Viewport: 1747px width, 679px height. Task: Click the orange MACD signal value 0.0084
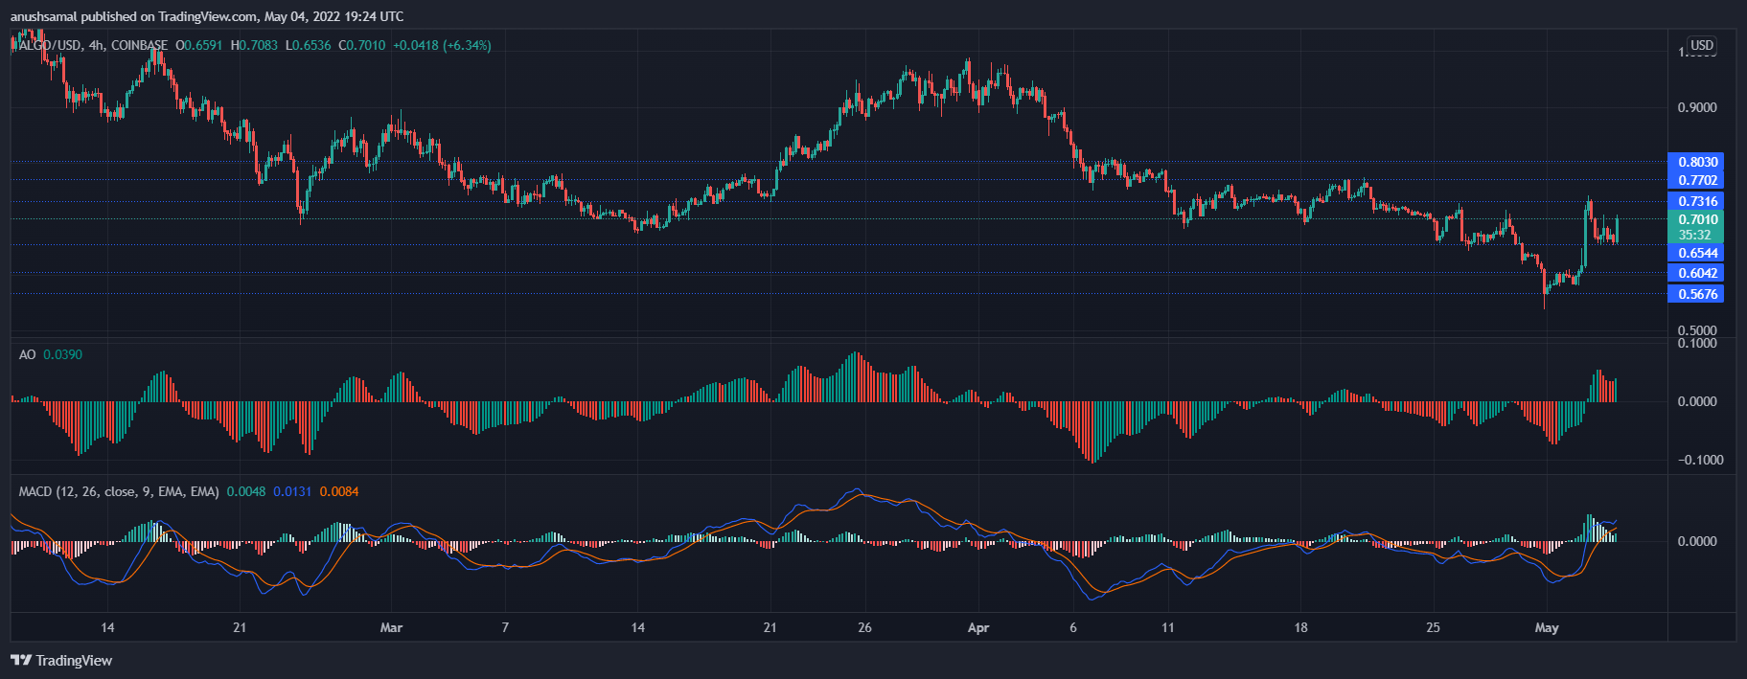coord(339,491)
